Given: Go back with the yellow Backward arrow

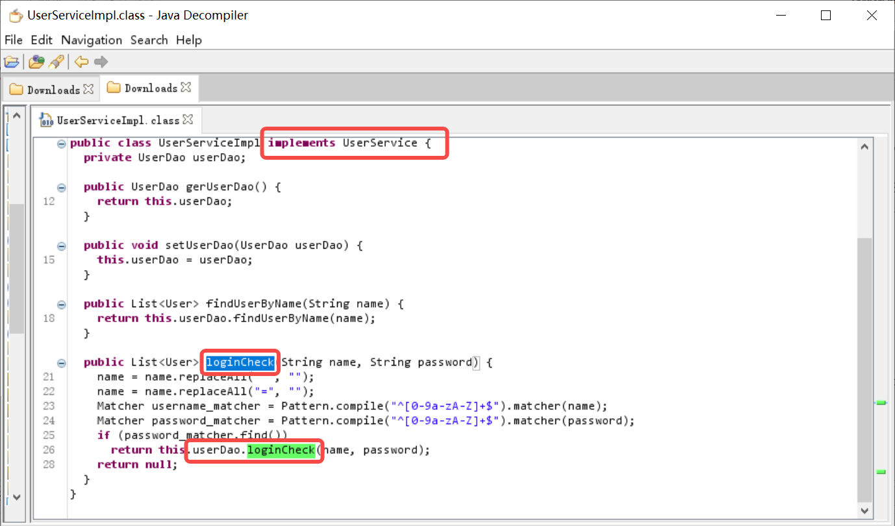Looking at the screenshot, I should (x=81, y=62).
